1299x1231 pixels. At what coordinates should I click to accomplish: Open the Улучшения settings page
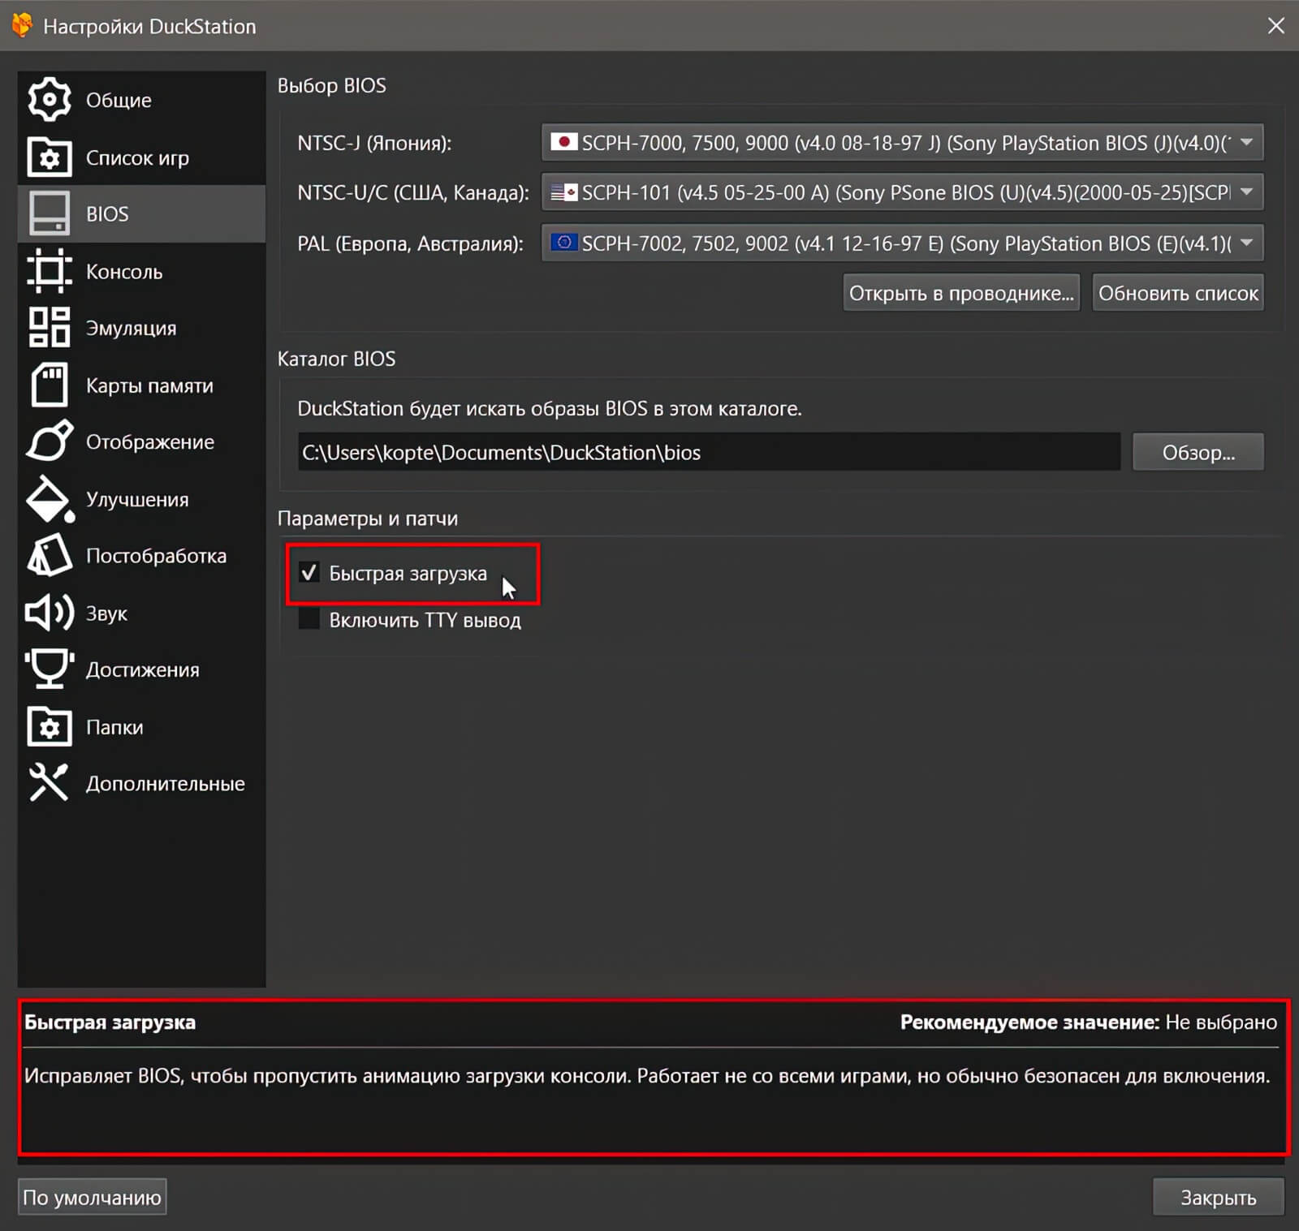pos(141,499)
